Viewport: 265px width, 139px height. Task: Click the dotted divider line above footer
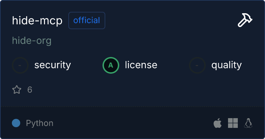pos(132,106)
